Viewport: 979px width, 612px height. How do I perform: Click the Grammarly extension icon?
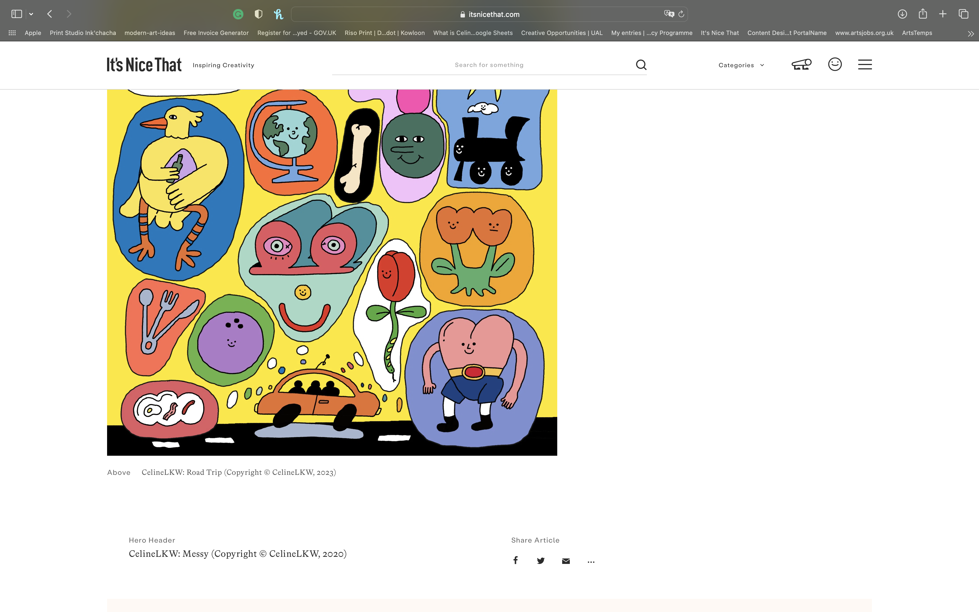pos(238,14)
